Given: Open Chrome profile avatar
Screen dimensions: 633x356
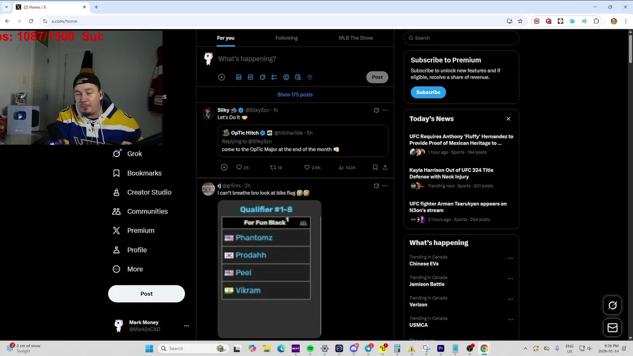Looking at the screenshot, I should coord(614,21).
